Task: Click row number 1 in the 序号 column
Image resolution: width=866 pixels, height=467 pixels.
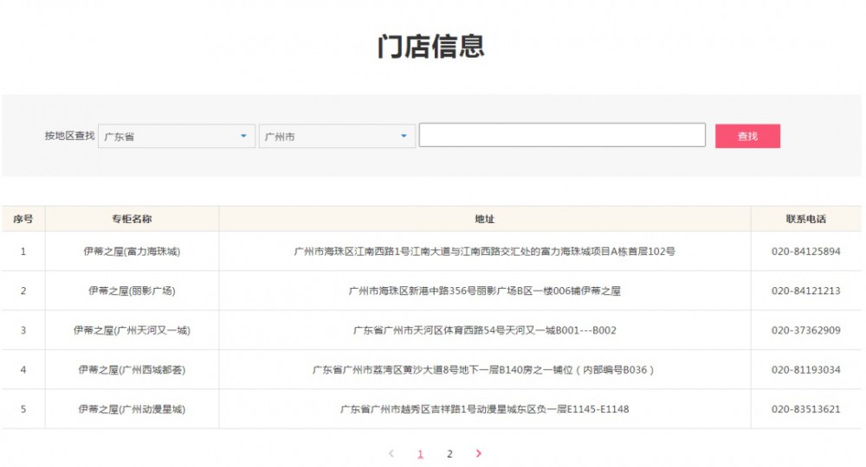Action: coord(23,252)
